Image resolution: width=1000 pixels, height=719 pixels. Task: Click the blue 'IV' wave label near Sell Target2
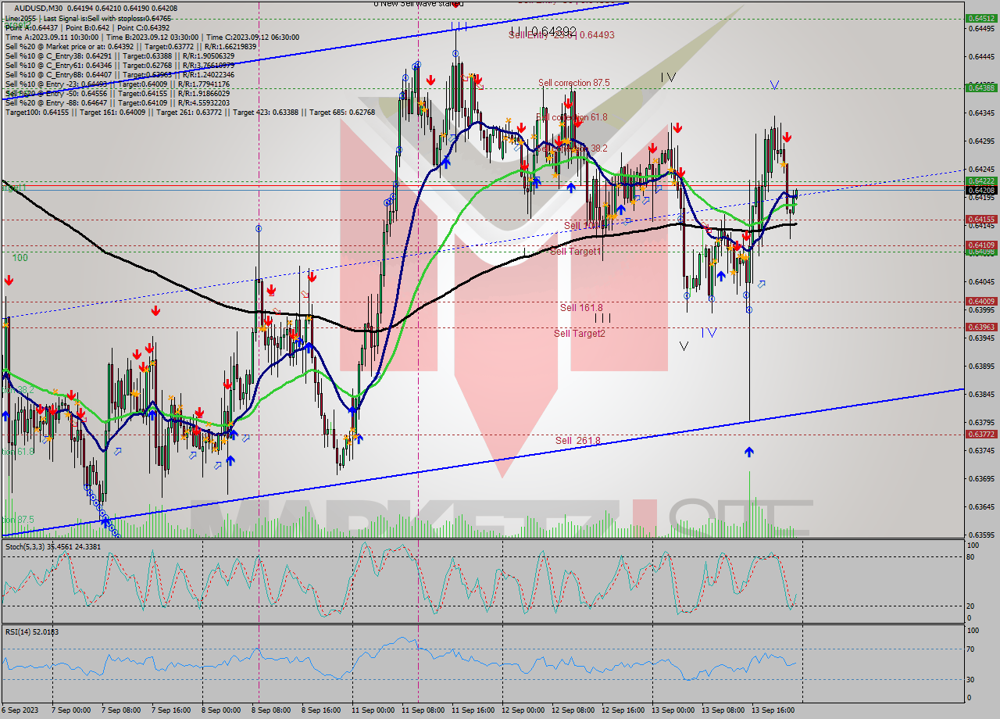pos(709,333)
